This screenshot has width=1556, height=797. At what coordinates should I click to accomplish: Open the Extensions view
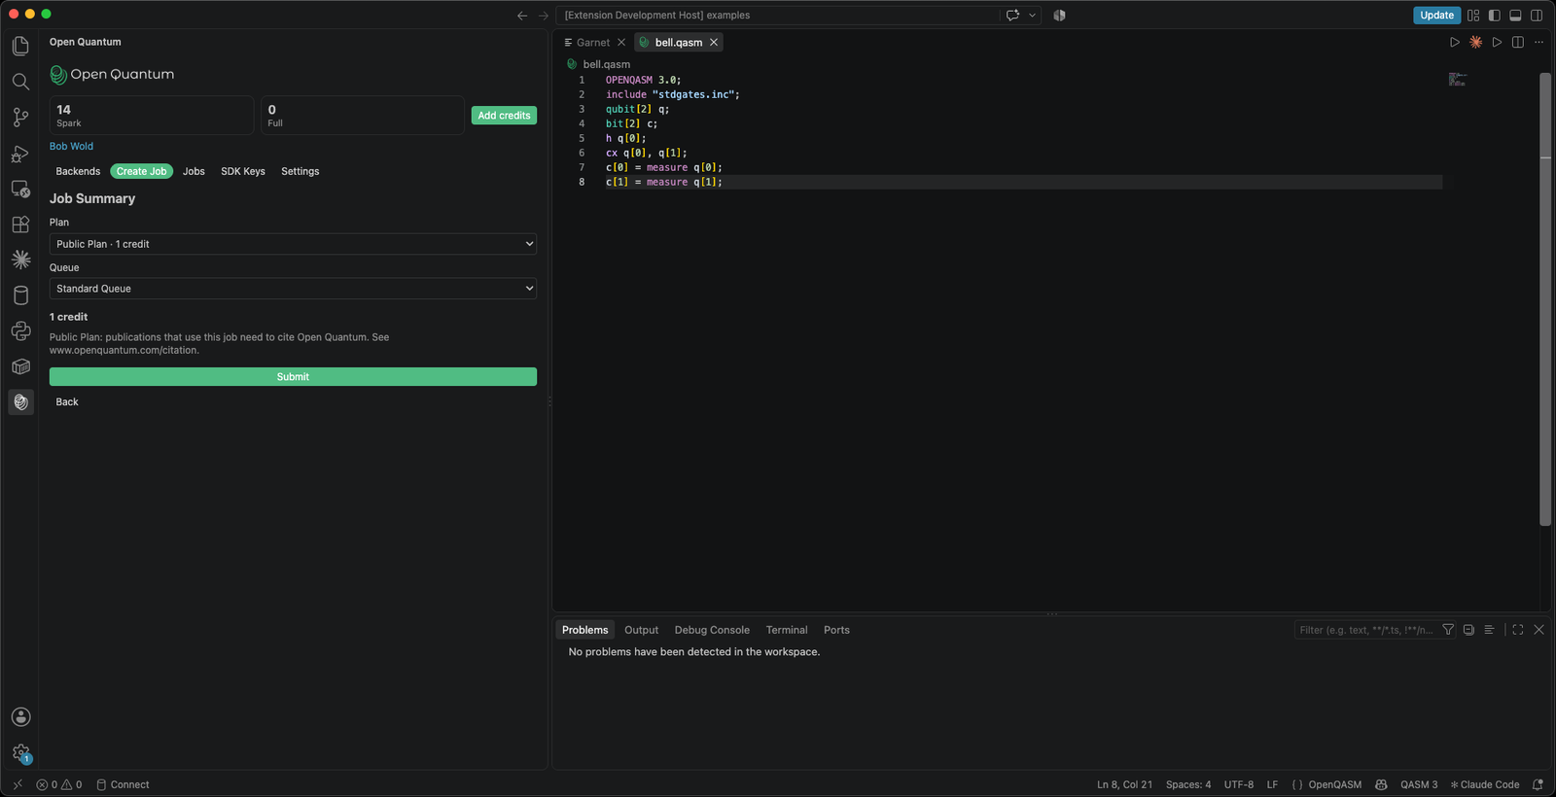point(20,225)
